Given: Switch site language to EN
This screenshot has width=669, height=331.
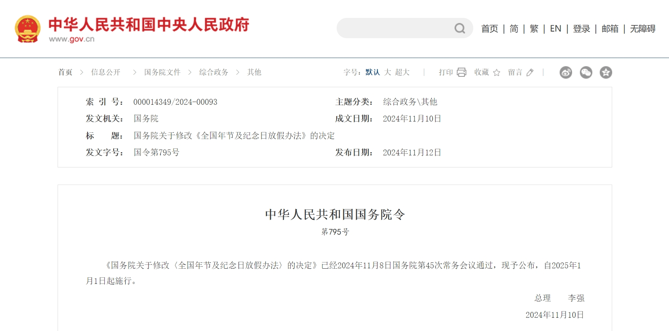Looking at the screenshot, I should coord(555,29).
